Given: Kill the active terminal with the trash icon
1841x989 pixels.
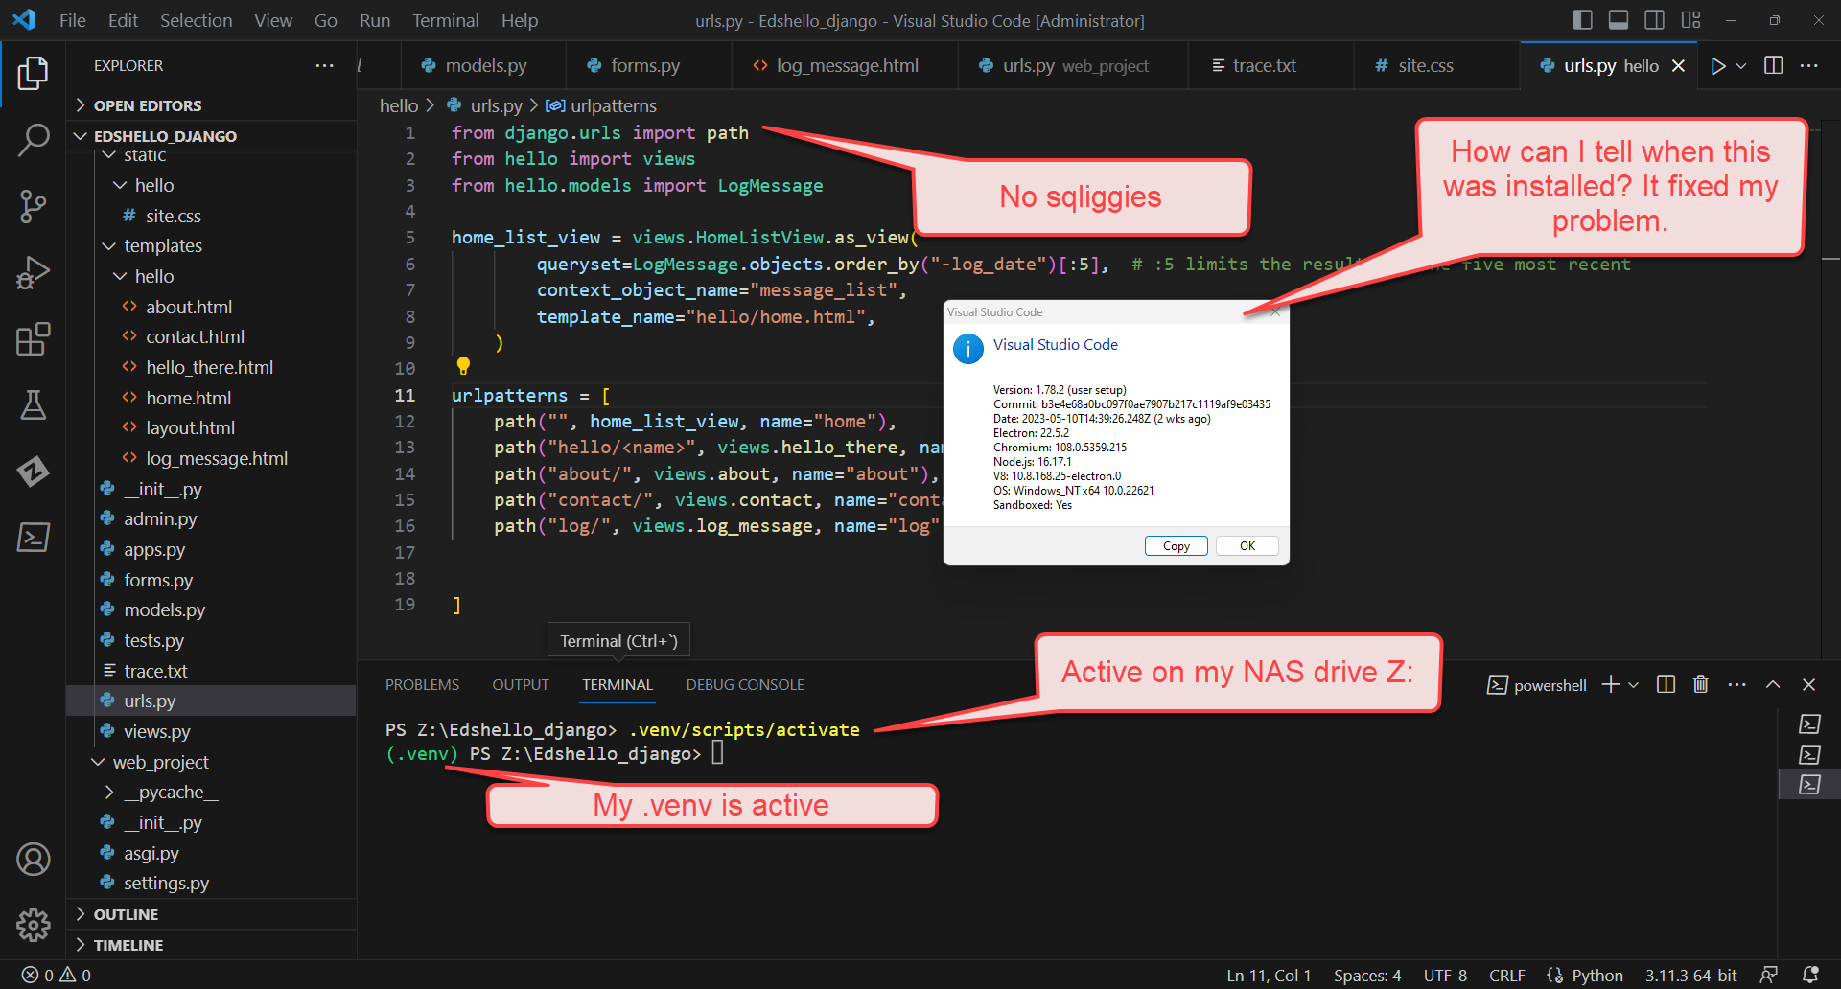Looking at the screenshot, I should [x=1700, y=684].
